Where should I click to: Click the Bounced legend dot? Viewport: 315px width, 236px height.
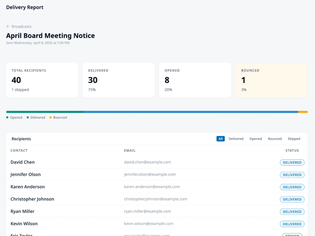coord(51,117)
